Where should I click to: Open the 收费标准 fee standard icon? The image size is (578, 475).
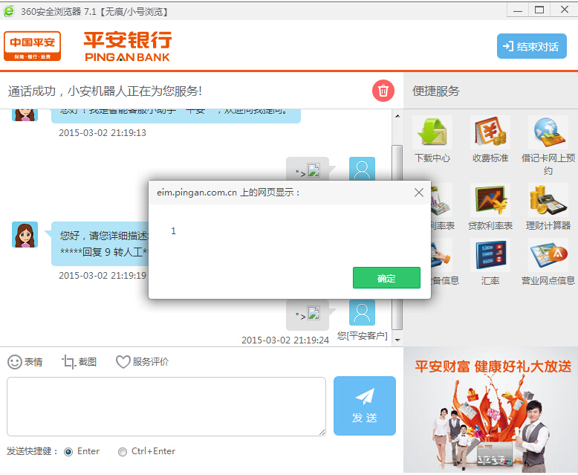tap(490, 132)
